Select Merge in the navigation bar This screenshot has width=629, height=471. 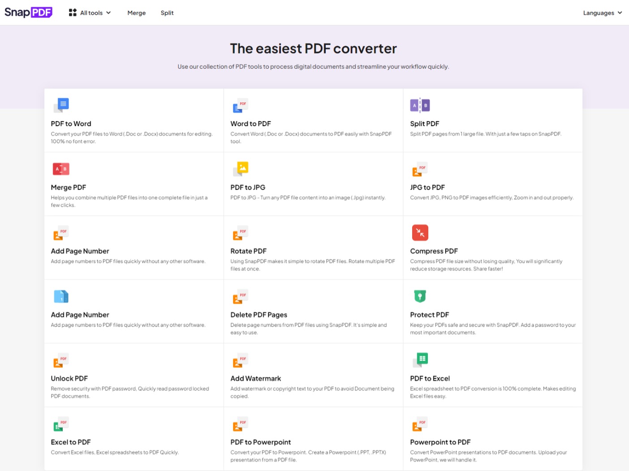(x=137, y=13)
